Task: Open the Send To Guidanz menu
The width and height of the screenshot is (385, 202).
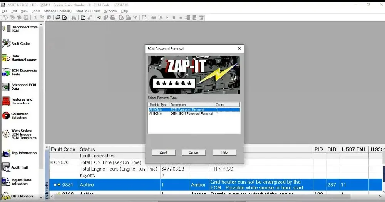Action: click(x=88, y=11)
